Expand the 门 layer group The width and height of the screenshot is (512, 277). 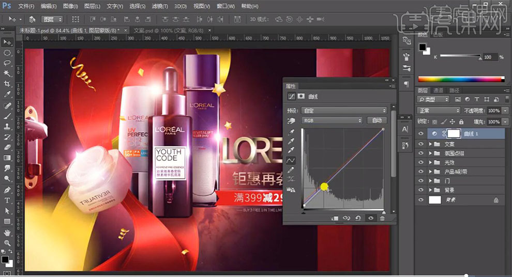[430, 180]
